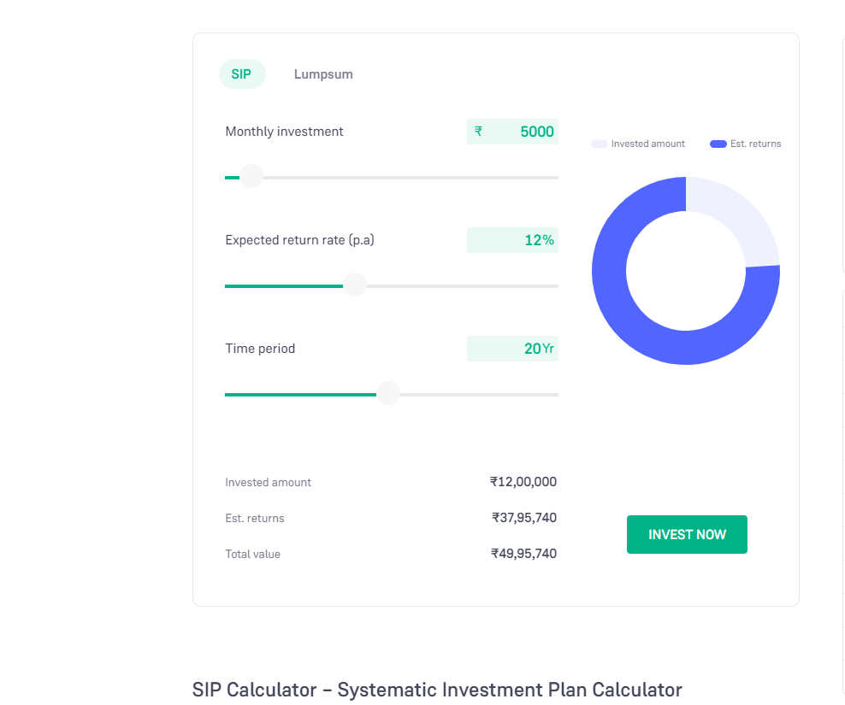Click the Invested amount value ₹12,00,000
845x705 pixels.
point(523,482)
